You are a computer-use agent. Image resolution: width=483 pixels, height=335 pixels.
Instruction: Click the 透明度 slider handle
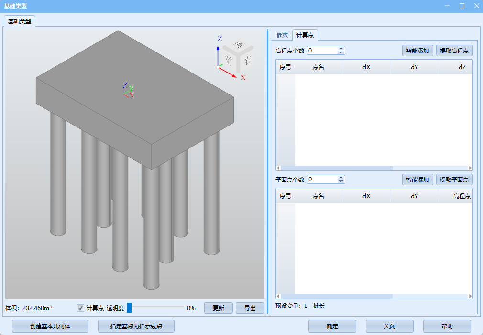point(129,308)
